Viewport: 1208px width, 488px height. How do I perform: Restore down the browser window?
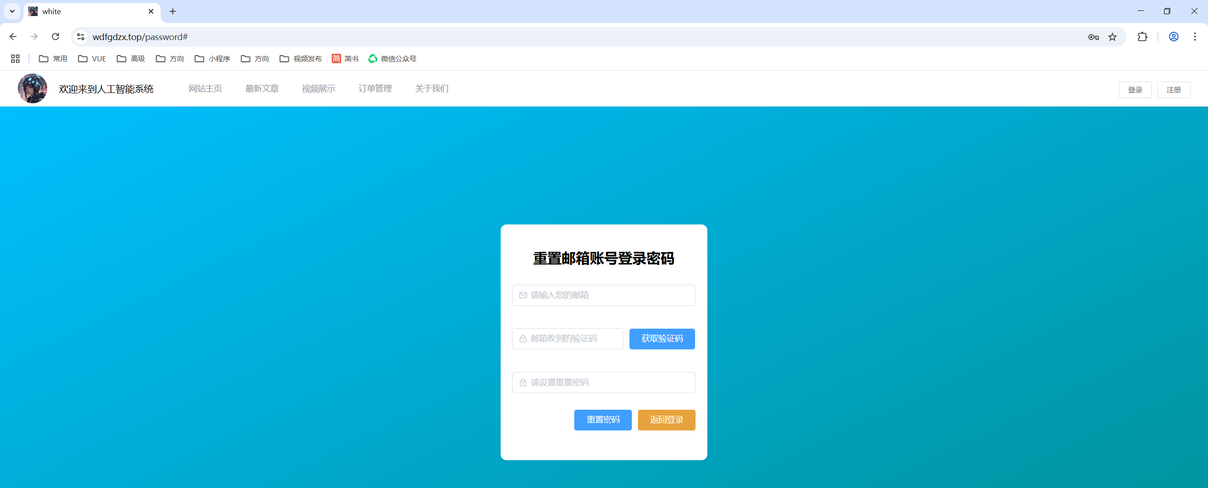click(x=1167, y=11)
